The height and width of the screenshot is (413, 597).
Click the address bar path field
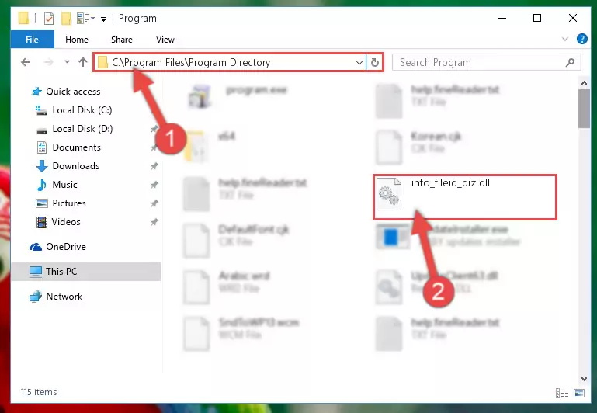point(228,62)
